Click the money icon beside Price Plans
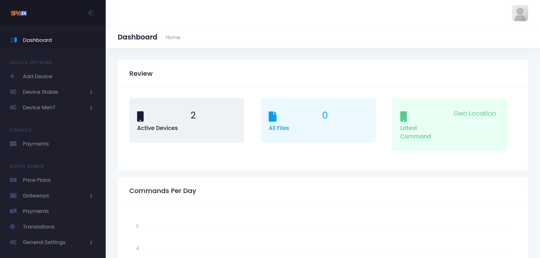Image resolution: width=540 pixels, height=258 pixels. pos(13,180)
